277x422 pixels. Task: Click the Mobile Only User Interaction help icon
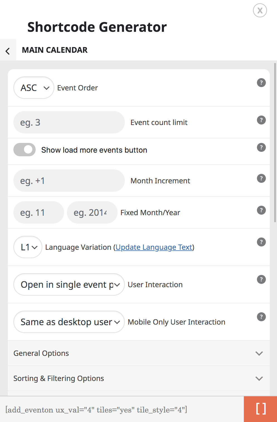click(x=261, y=317)
